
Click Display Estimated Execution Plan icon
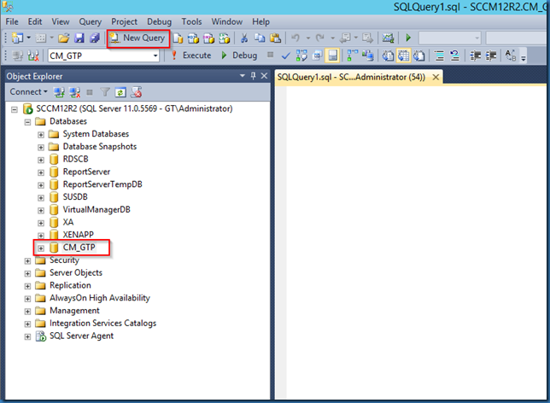(x=301, y=55)
